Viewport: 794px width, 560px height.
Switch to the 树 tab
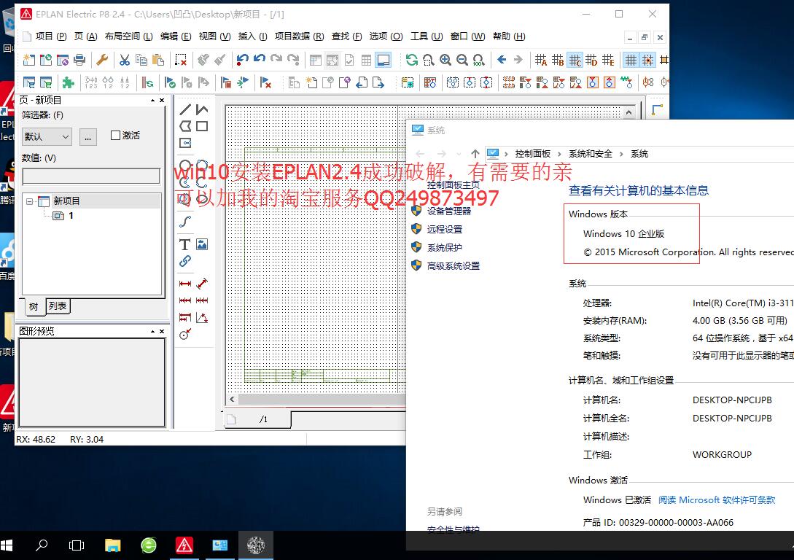[34, 306]
